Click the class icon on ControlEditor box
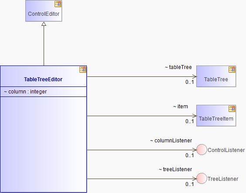Screen dimensions: 246x193 pos(58,4)
